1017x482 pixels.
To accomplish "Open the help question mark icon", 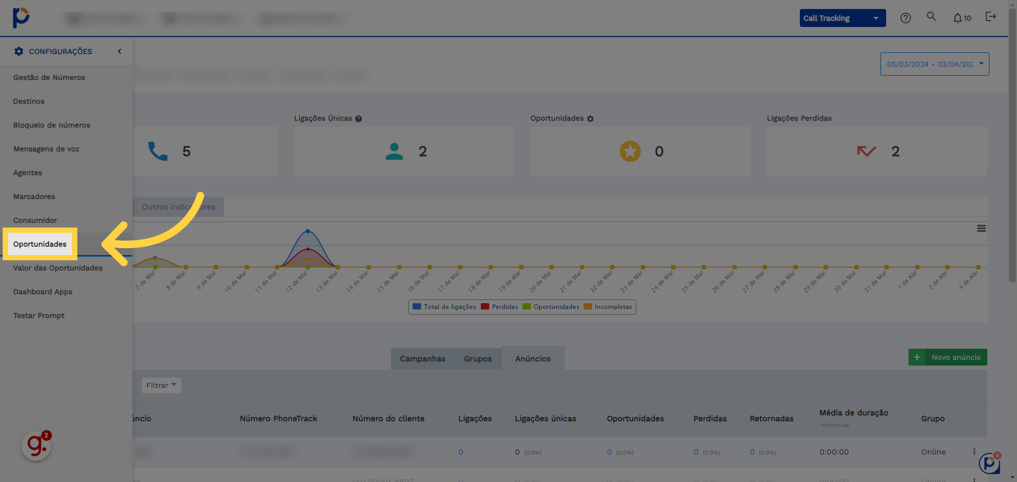I will coord(906,18).
